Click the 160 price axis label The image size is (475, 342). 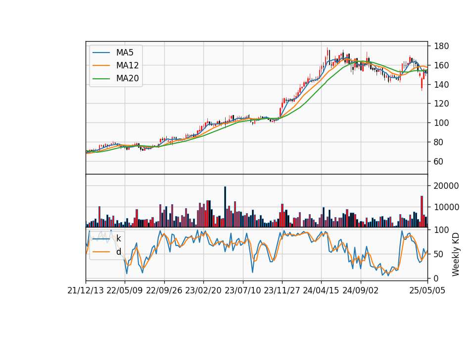(441, 65)
